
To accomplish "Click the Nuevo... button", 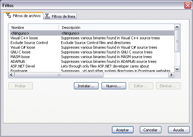I will pyautogui.click(x=114, y=86).
